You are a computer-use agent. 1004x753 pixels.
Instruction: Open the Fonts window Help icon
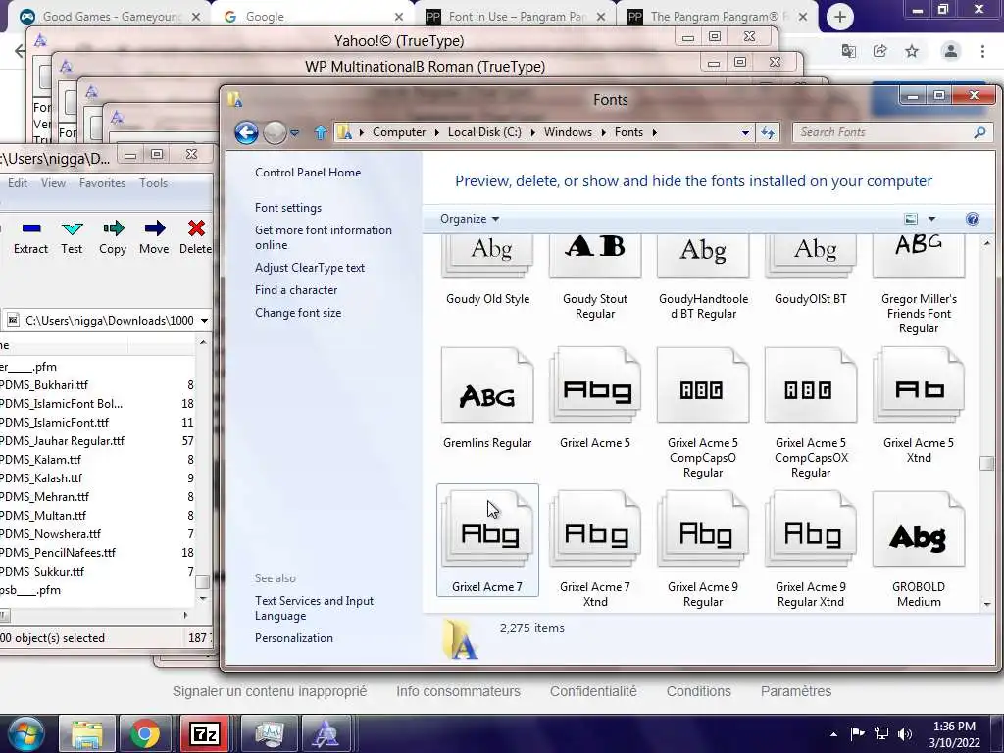pos(972,219)
